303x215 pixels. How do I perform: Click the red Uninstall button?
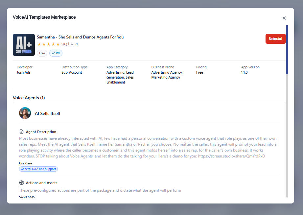pos(275,39)
